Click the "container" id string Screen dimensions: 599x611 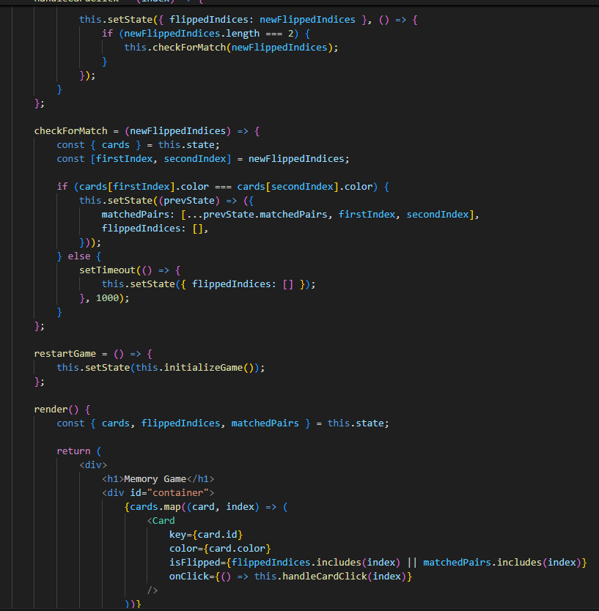(x=178, y=493)
